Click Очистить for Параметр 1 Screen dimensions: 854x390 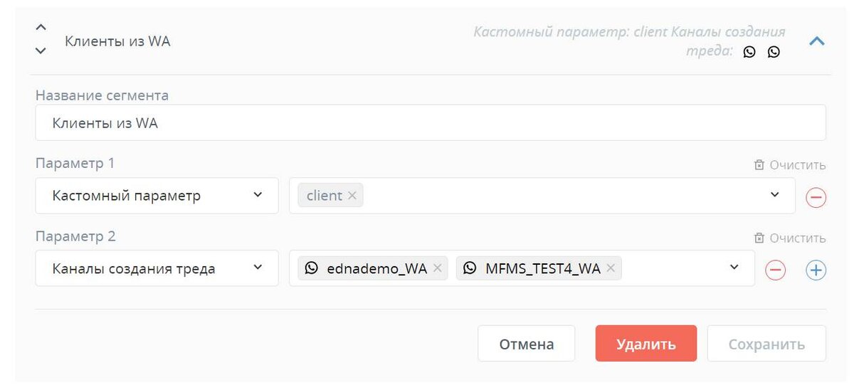point(790,165)
